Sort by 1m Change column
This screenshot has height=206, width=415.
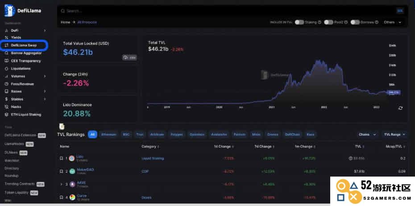pyautogui.click(x=304, y=147)
